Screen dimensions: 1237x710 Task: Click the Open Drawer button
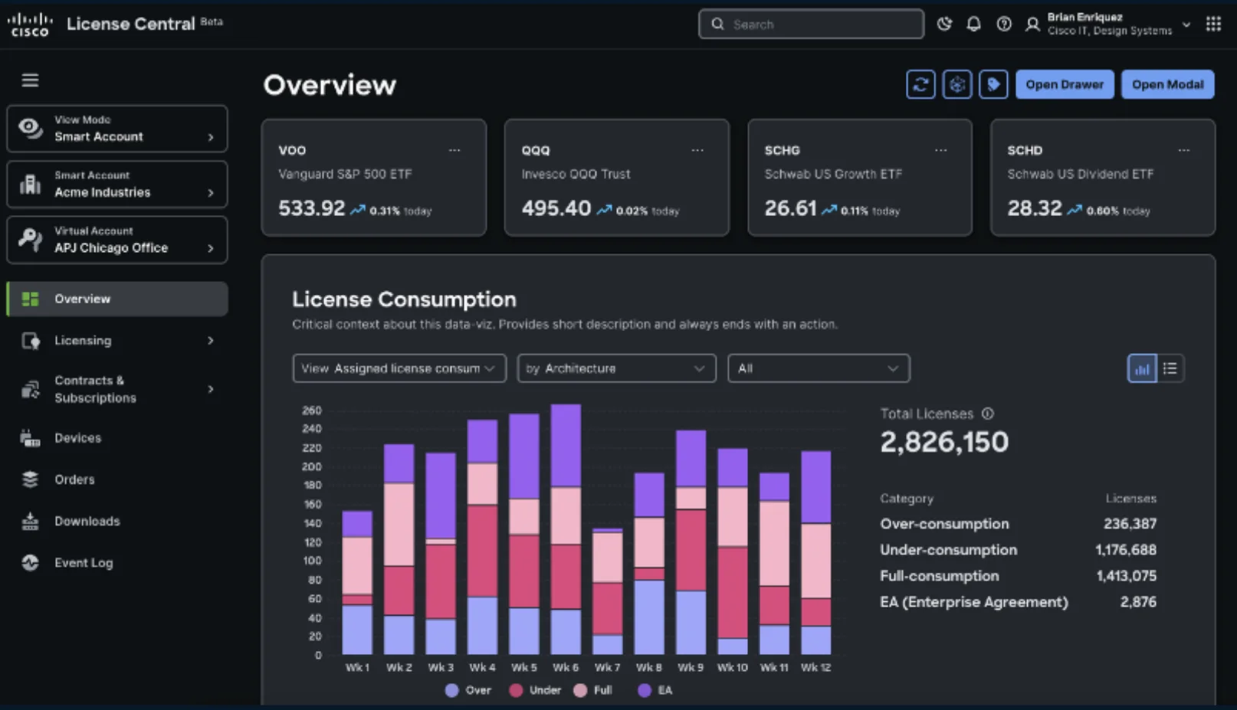[1065, 84]
